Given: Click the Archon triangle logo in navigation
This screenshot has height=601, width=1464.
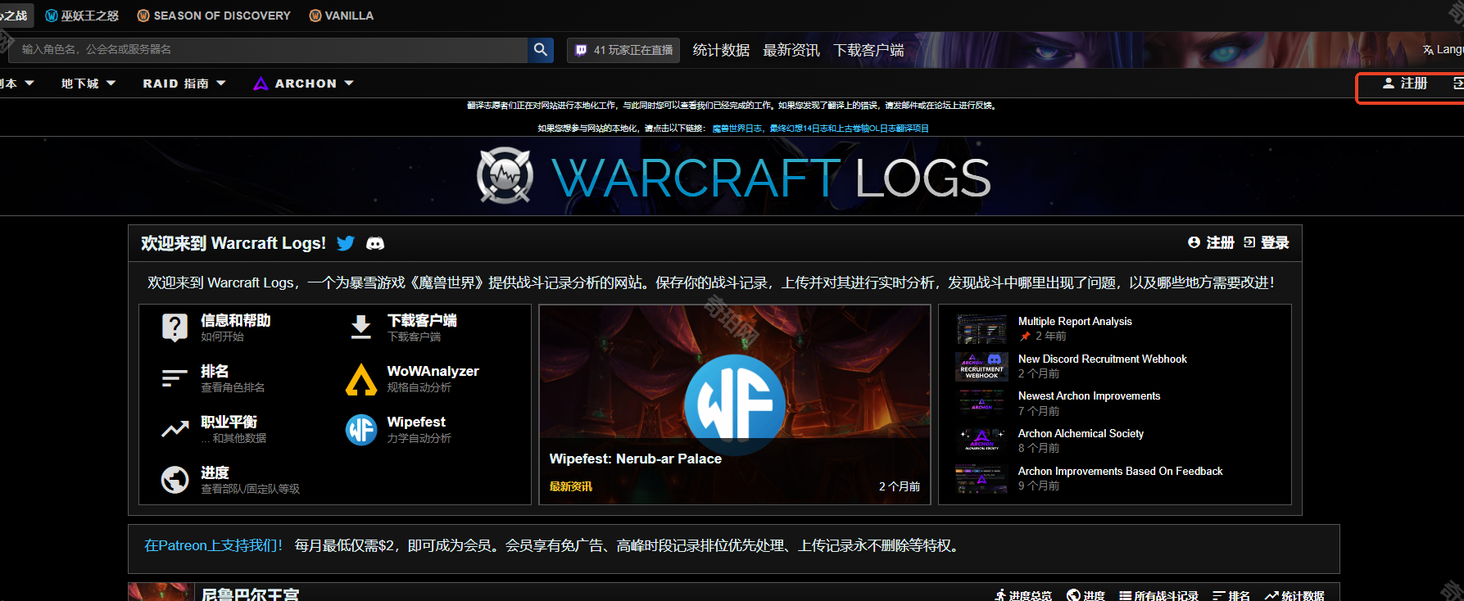Looking at the screenshot, I should tap(261, 84).
